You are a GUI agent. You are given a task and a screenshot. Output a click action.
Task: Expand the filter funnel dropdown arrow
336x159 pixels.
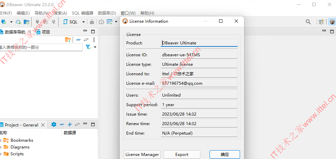pyautogui.click(x=95, y=47)
